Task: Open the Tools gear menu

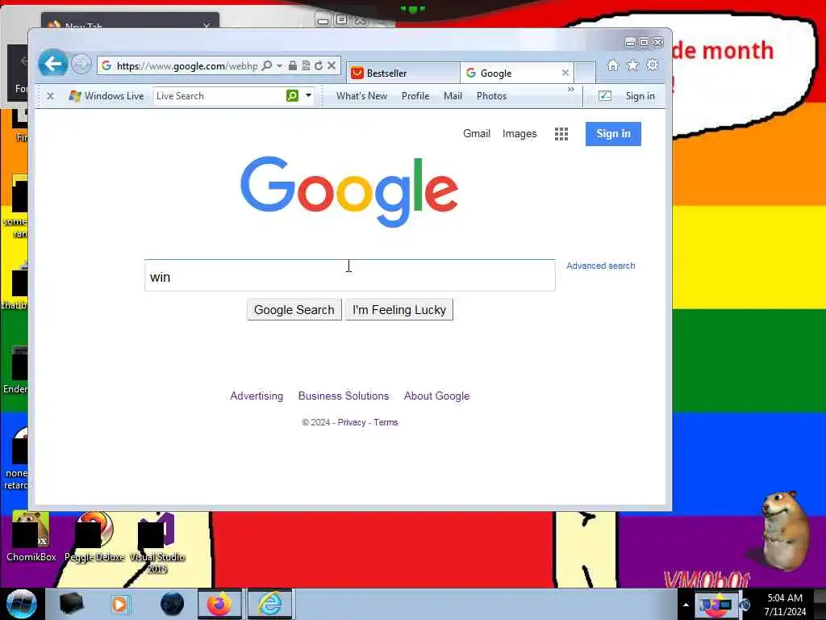Action: pos(653,65)
